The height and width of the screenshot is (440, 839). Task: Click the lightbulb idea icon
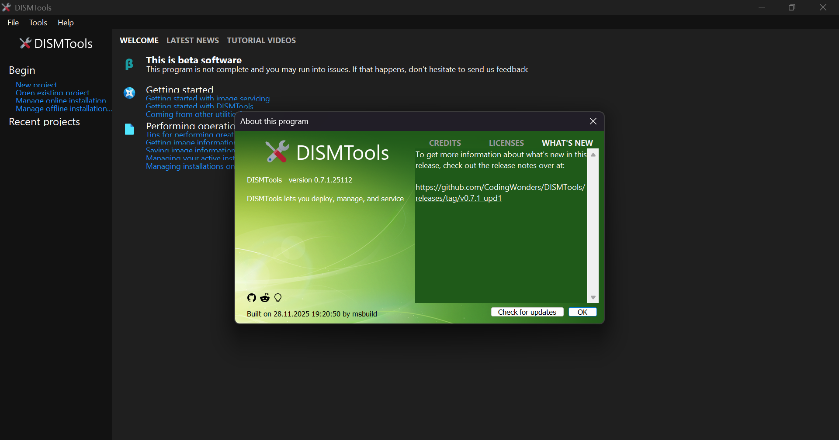point(278,298)
